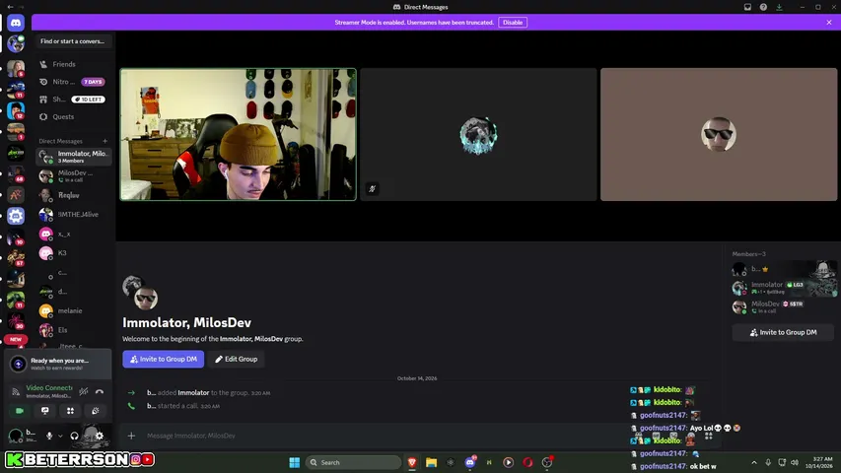841x473 pixels.
Task: Open MilosDev in members list
Action: click(783, 306)
